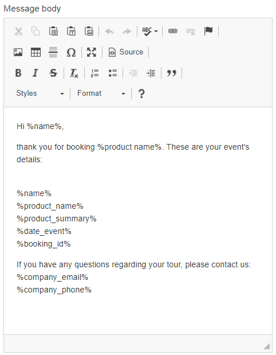Click the editor resize handle corner
Image resolution: width=276 pixels, height=355 pixels.
click(267, 346)
